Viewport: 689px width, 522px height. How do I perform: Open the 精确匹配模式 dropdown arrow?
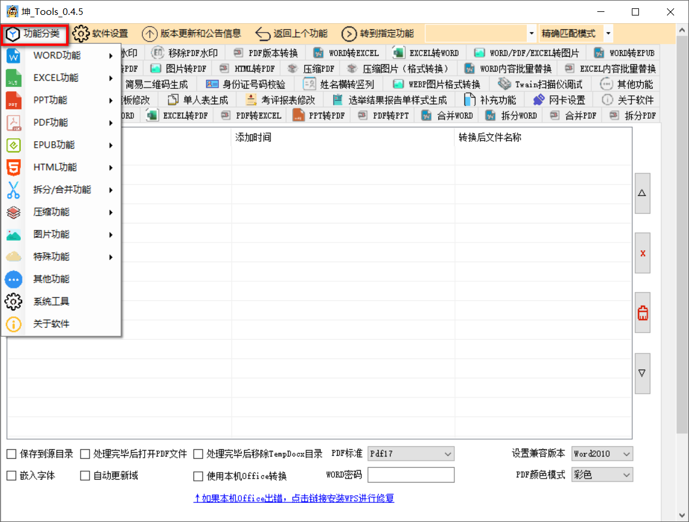608,33
